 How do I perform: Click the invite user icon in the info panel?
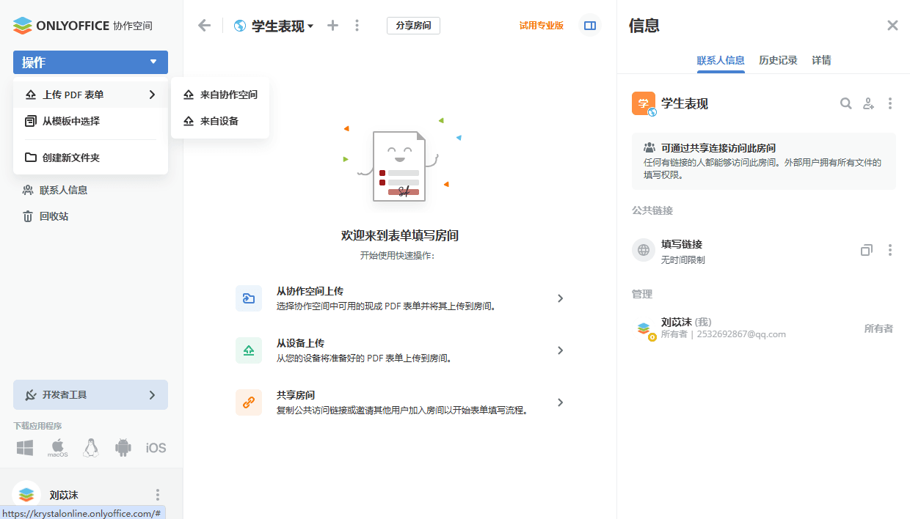[868, 104]
